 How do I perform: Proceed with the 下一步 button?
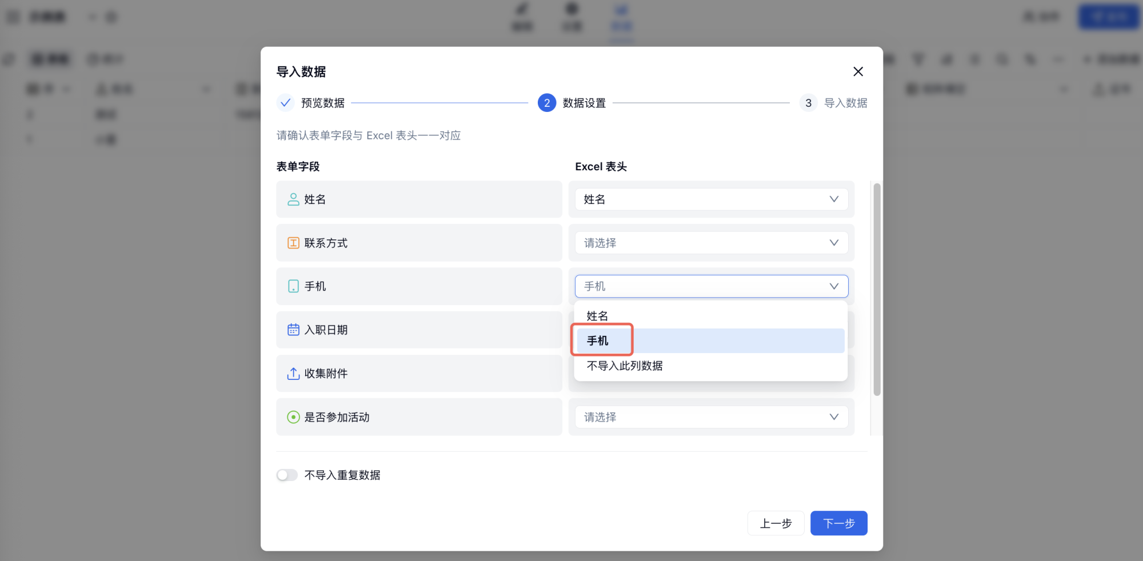[838, 523]
